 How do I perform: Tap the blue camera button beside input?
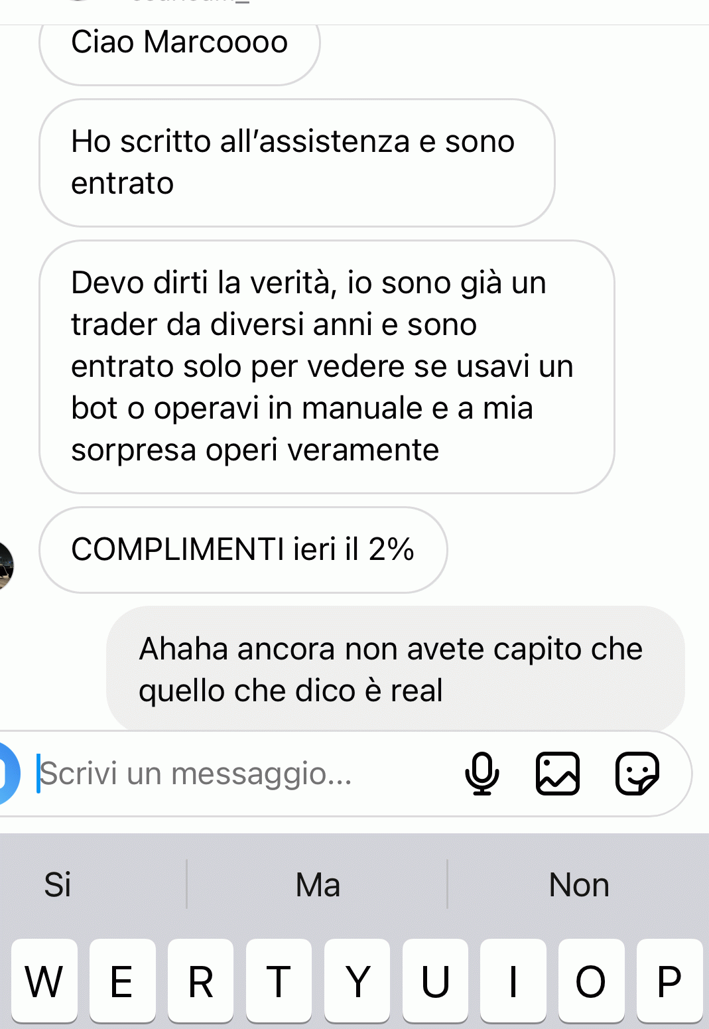[x=8, y=773]
